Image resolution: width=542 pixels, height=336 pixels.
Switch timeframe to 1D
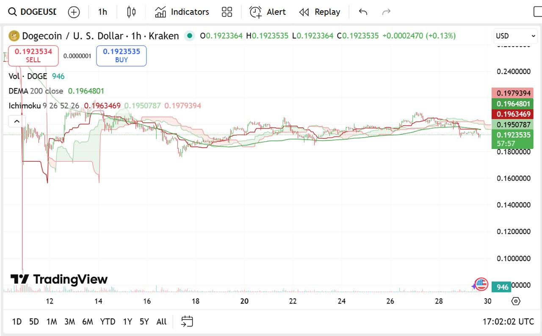click(17, 322)
